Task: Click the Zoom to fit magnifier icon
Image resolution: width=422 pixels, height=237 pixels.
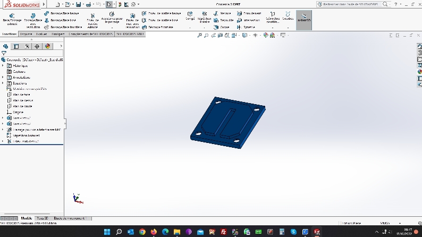Action: 199,36
